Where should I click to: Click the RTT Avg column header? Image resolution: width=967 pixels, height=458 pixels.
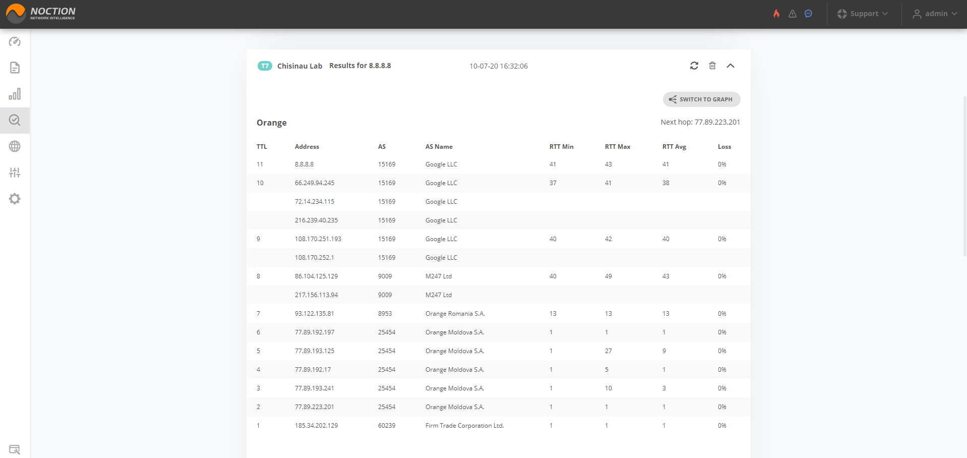(x=674, y=147)
